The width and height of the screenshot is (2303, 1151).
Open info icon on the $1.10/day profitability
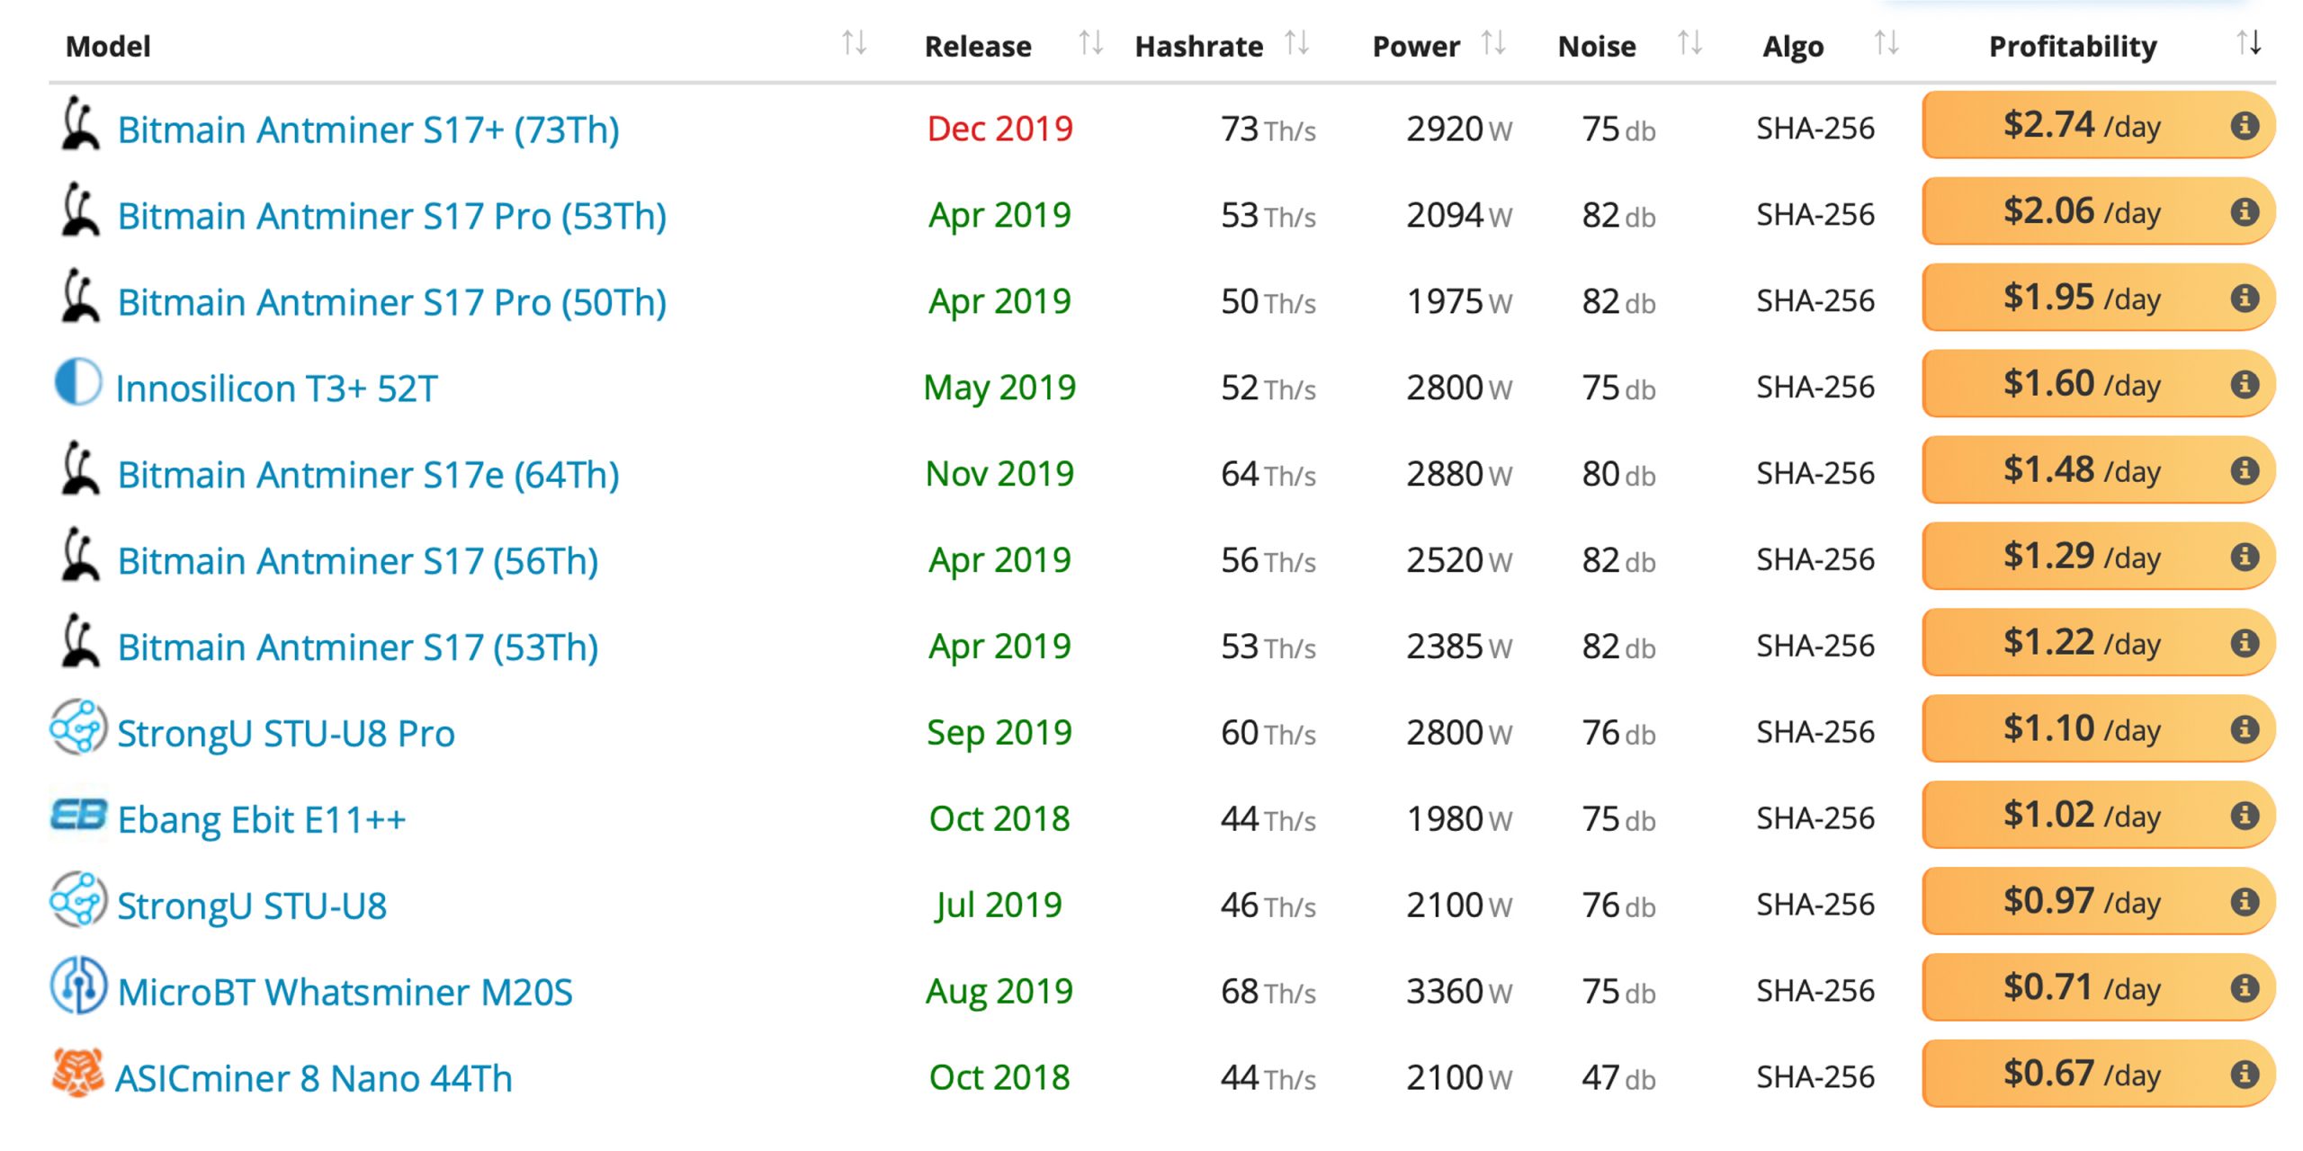point(2245,729)
